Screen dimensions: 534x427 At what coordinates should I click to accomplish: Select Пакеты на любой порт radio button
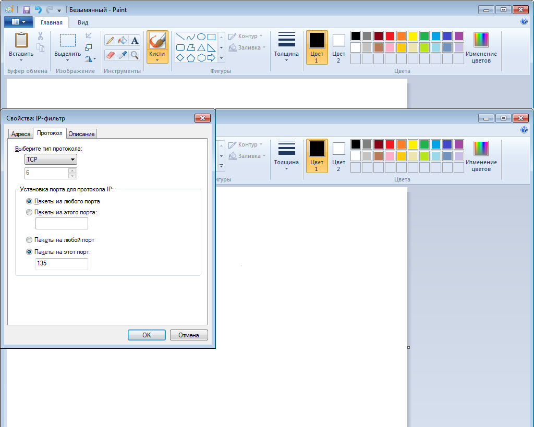[x=29, y=240]
